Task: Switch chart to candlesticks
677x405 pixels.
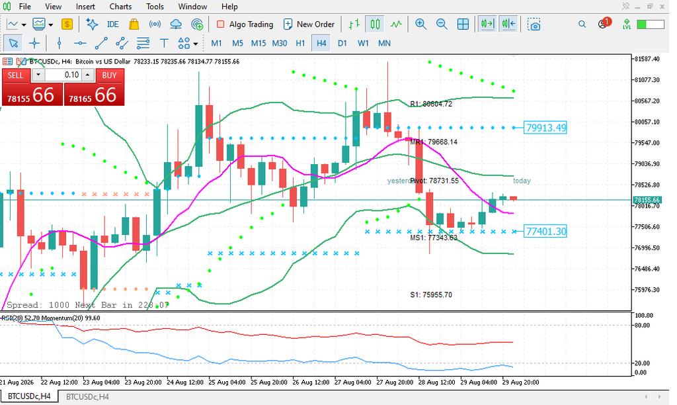Action: (x=375, y=24)
